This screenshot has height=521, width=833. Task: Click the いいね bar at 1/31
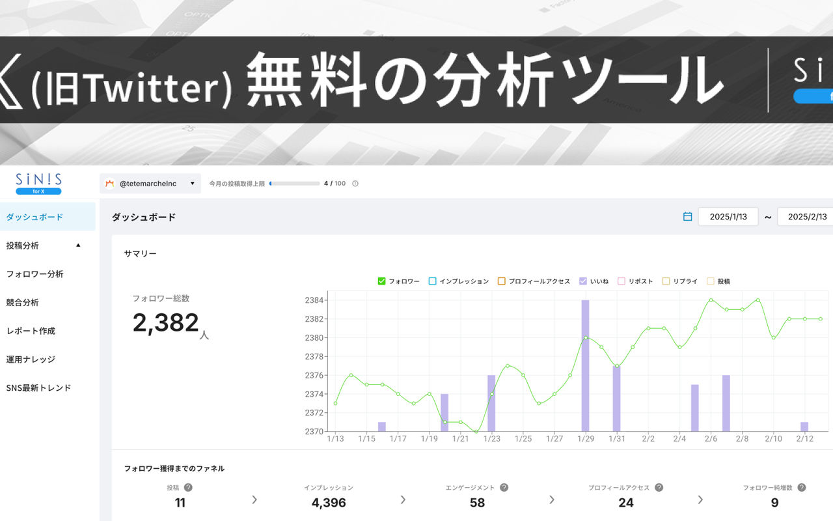616,399
